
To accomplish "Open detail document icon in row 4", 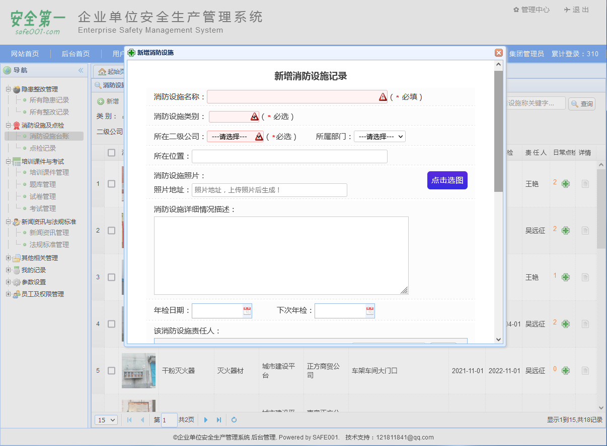I will point(585,324).
